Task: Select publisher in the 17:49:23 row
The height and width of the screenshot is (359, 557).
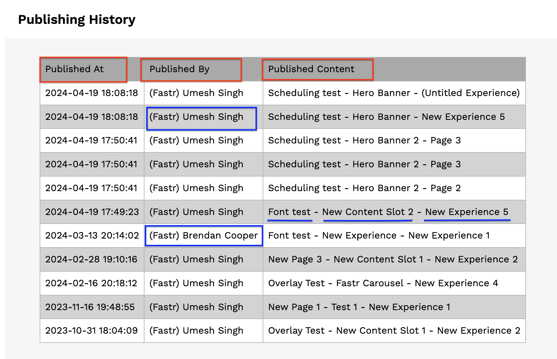Action: click(x=196, y=212)
